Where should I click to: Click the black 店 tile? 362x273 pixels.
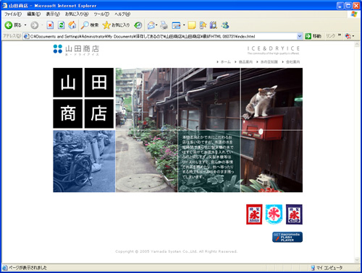[99, 113]
